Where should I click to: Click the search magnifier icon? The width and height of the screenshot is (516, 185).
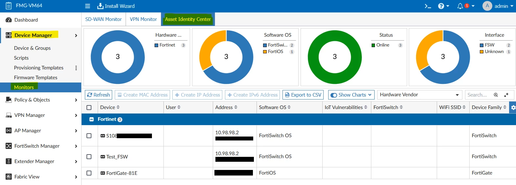tap(496, 95)
